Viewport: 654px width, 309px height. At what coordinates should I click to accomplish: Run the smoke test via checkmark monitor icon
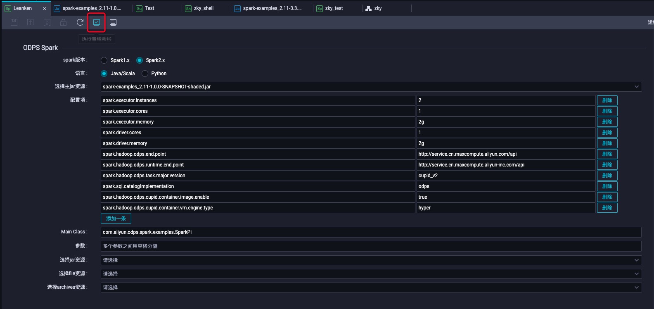click(97, 22)
